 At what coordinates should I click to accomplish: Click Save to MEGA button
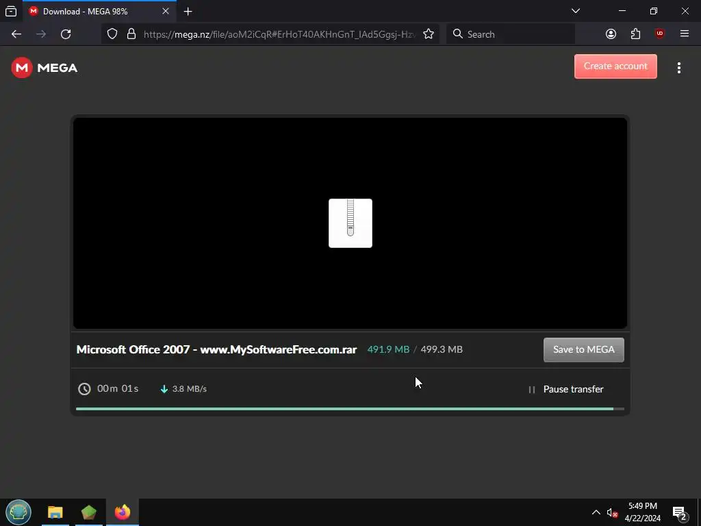583,349
